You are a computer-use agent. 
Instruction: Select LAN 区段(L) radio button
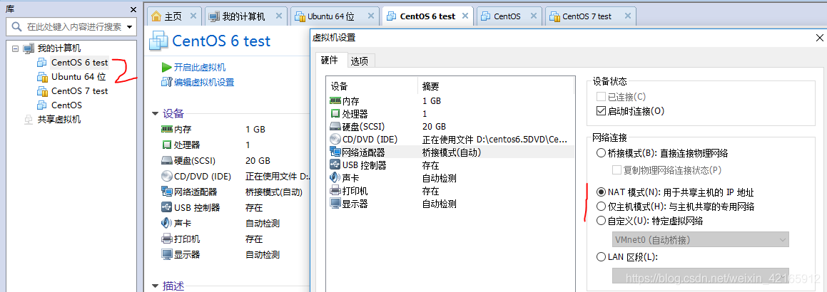pyautogui.click(x=601, y=257)
